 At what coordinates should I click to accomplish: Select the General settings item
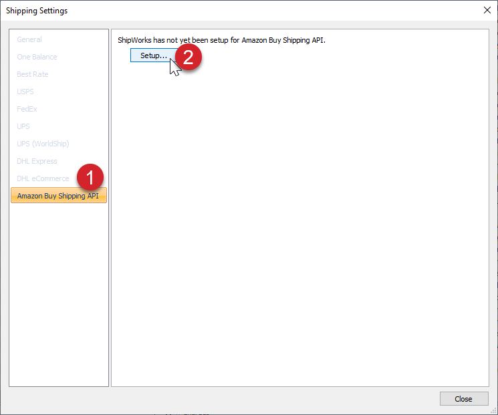point(29,39)
